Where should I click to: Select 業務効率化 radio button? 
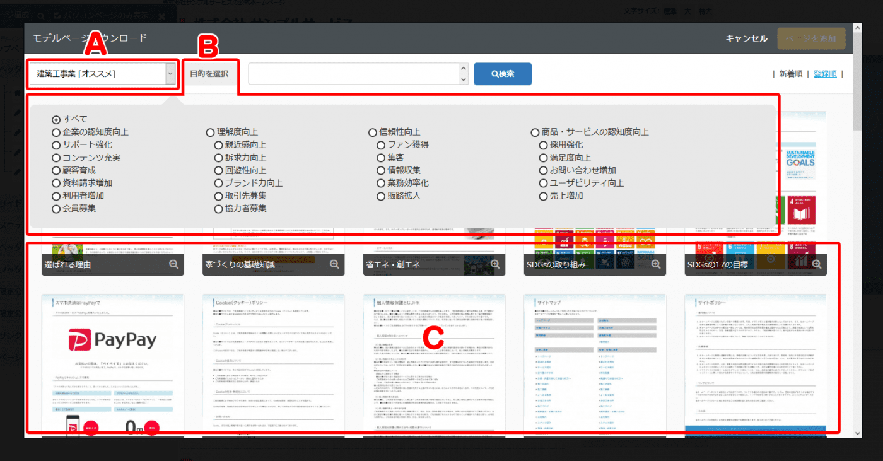[x=381, y=183]
